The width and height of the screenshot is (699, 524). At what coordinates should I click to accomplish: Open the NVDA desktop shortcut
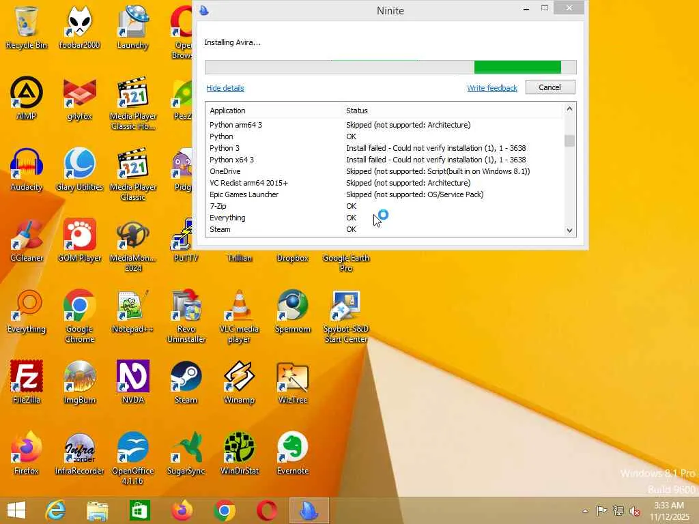pyautogui.click(x=132, y=382)
